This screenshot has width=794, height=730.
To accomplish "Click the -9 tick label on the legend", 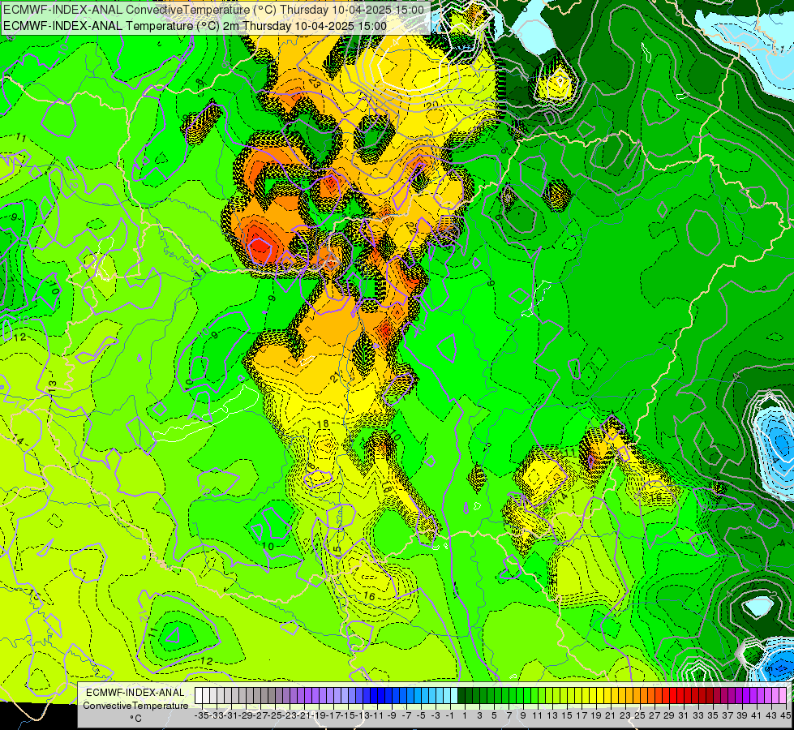I will (x=392, y=715).
